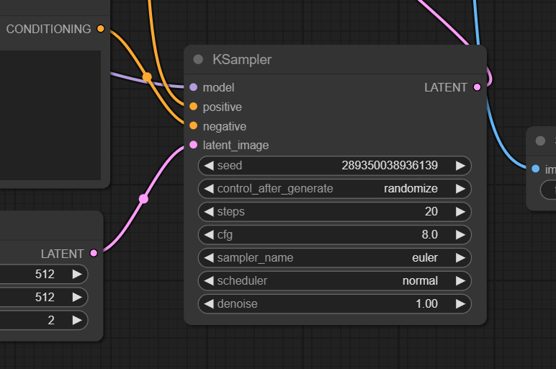Select previous sampler_name option
Image resolution: width=556 pixels, height=369 pixels.
tap(209, 258)
